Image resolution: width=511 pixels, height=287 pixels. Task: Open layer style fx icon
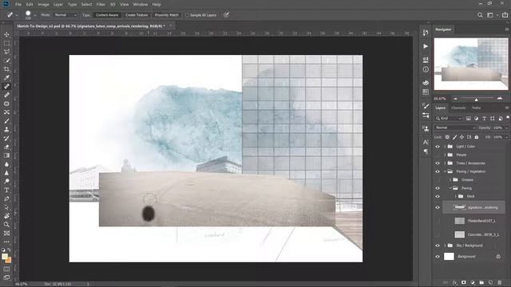click(x=454, y=282)
